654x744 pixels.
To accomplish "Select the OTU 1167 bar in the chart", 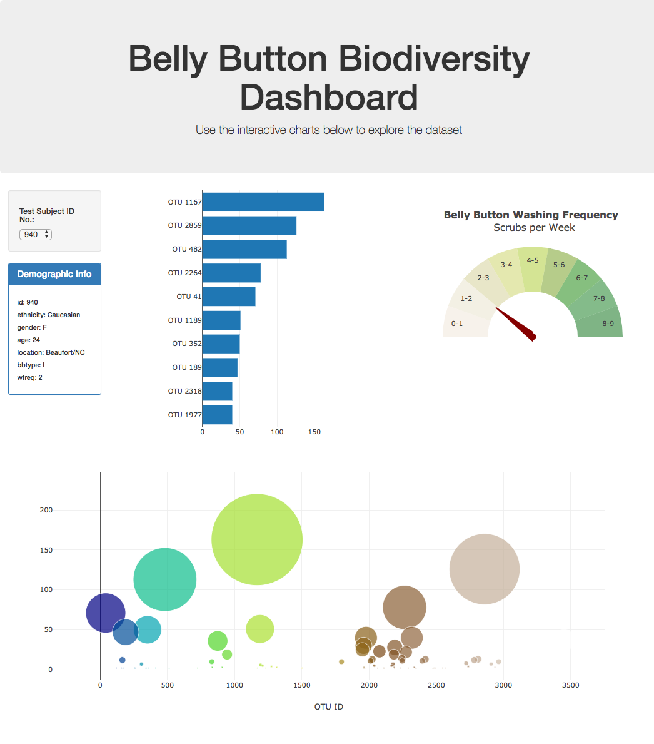I will (263, 201).
